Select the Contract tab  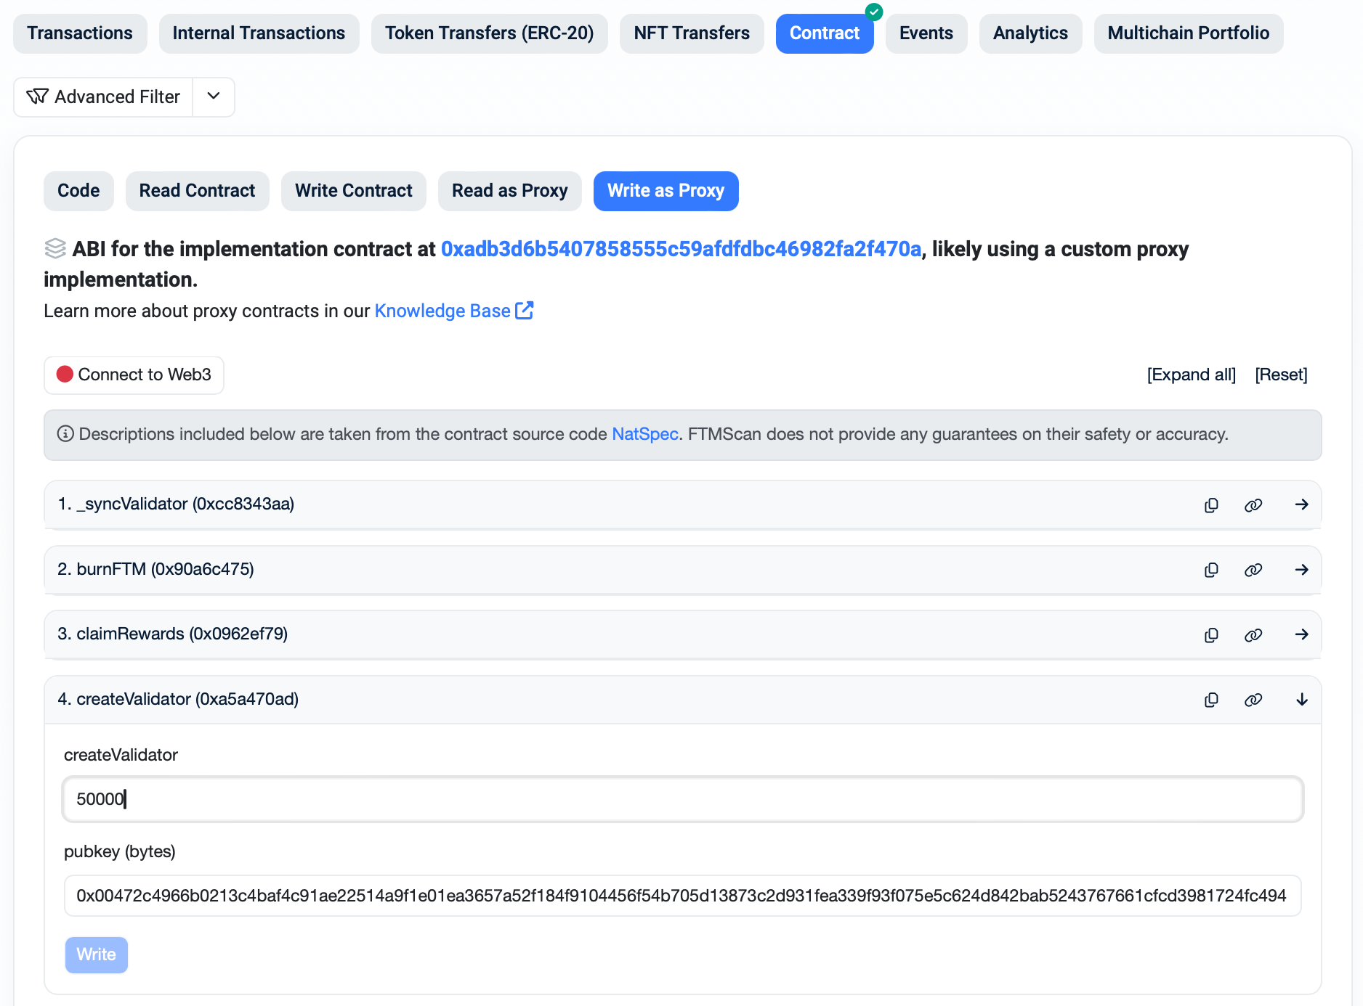(825, 33)
